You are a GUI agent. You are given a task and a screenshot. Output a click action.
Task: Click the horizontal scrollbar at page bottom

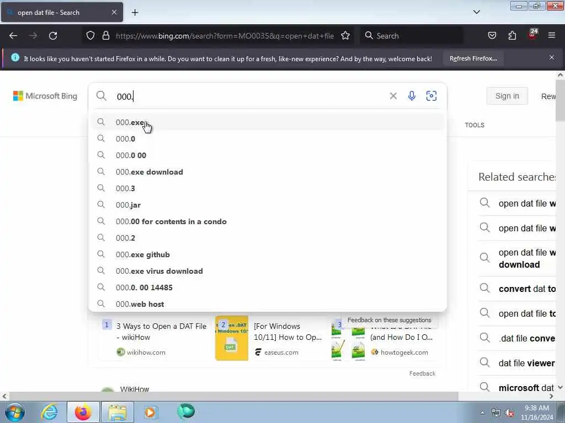pyautogui.click(x=233, y=397)
